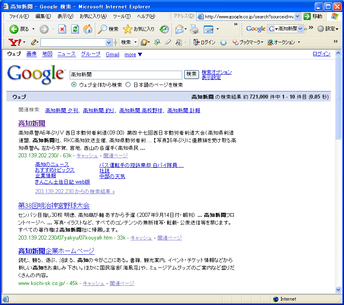Open the Gmail link
Image resolution: width=344 pixels, height=305 pixels.
pos(113,54)
